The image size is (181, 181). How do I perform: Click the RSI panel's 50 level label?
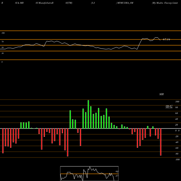(x=3, y=47)
